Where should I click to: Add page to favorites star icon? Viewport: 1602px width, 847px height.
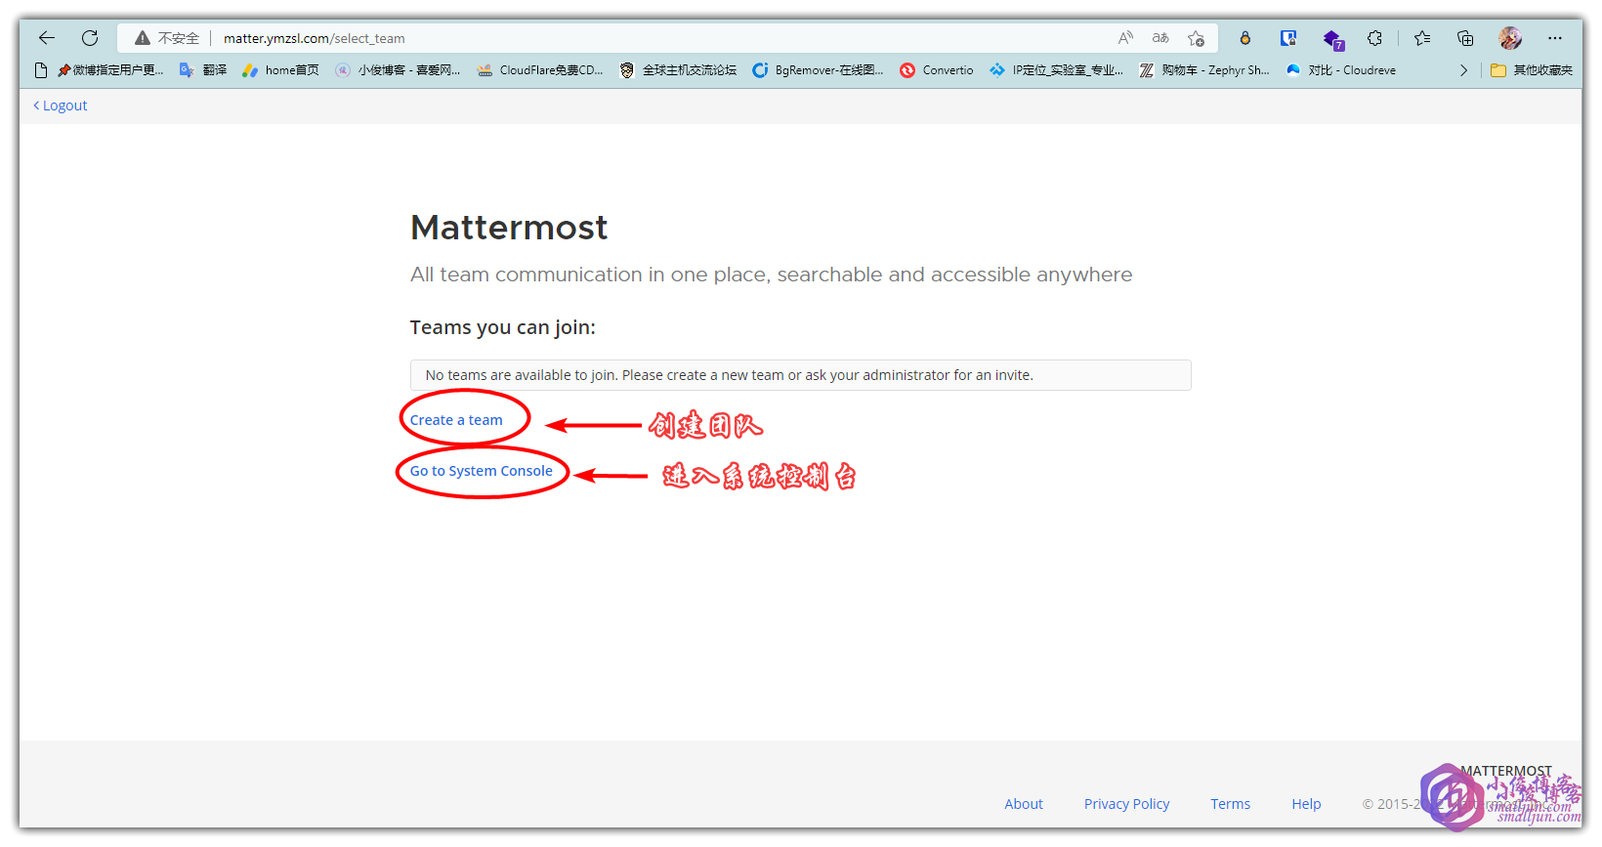[x=1196, y=38]
